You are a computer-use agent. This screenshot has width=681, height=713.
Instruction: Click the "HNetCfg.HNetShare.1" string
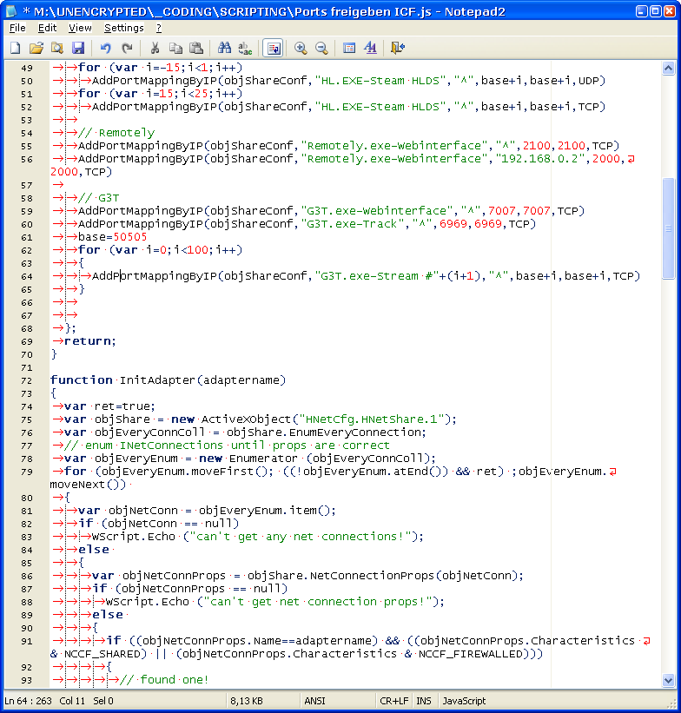pyautogui.click(x=371, y=419)
